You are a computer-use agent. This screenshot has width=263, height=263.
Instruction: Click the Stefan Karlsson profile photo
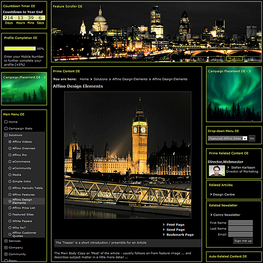[x=217, y=170]
